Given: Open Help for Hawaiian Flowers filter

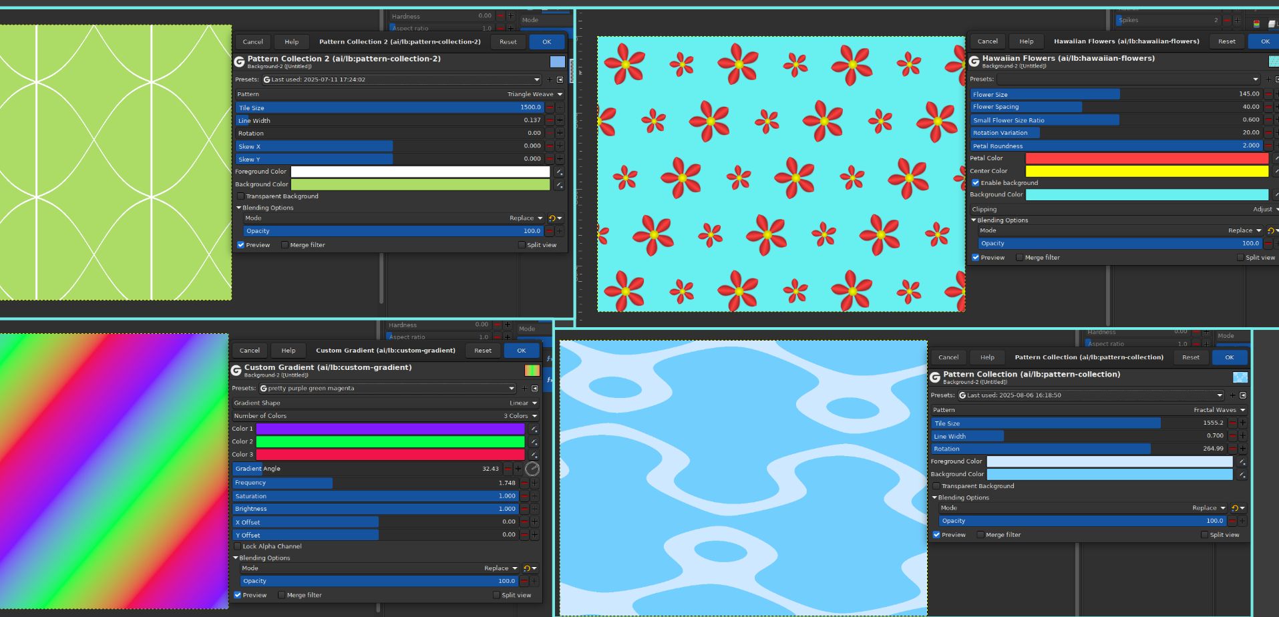Looking at the screenshot, I should coord(1027,41).
